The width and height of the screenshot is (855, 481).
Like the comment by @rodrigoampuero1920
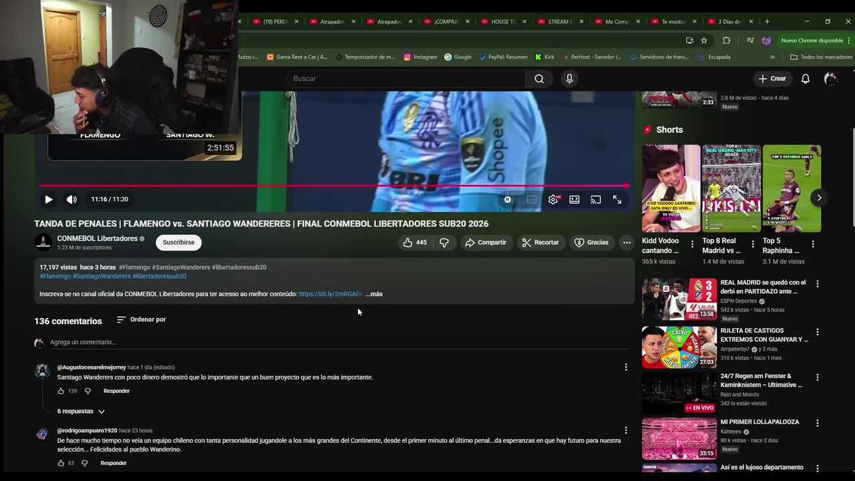point(61,463)
